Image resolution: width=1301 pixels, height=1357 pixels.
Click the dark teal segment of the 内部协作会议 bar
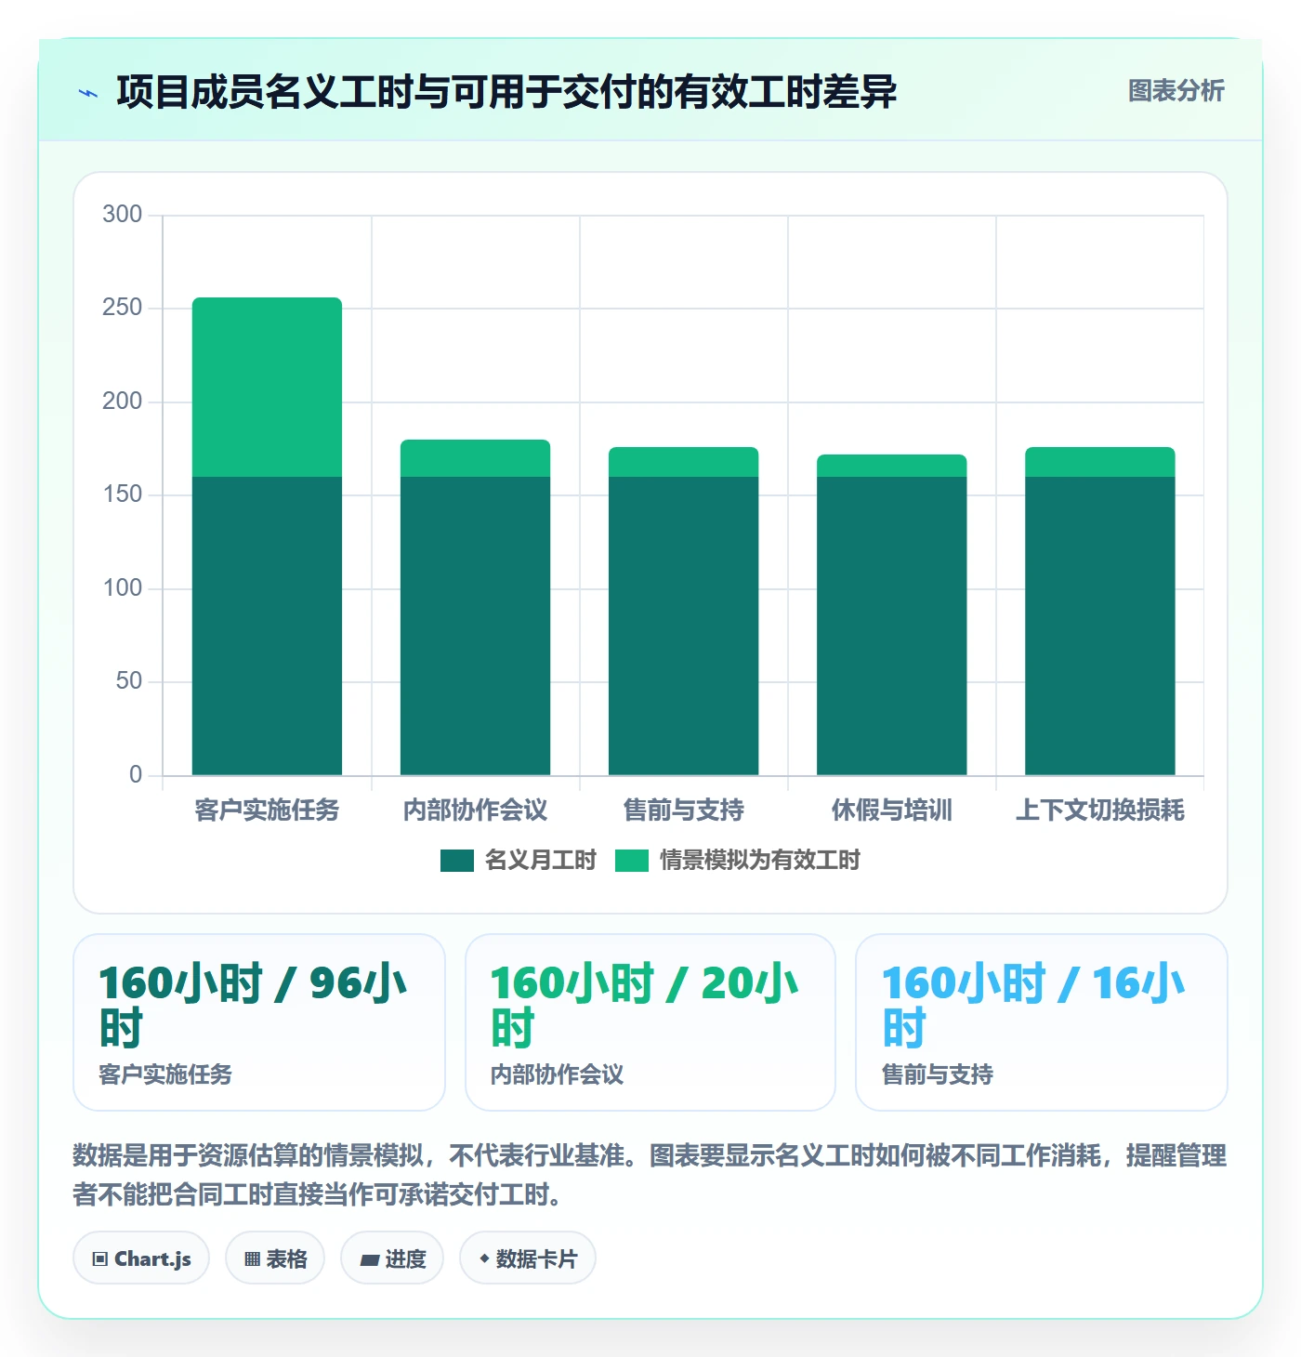(x=475, y=626)
